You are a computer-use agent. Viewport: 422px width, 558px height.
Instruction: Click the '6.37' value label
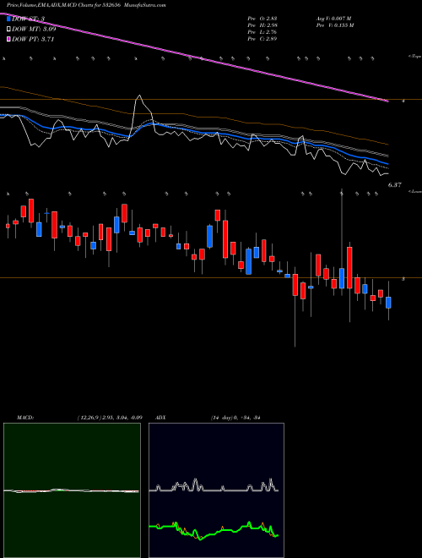395,185
